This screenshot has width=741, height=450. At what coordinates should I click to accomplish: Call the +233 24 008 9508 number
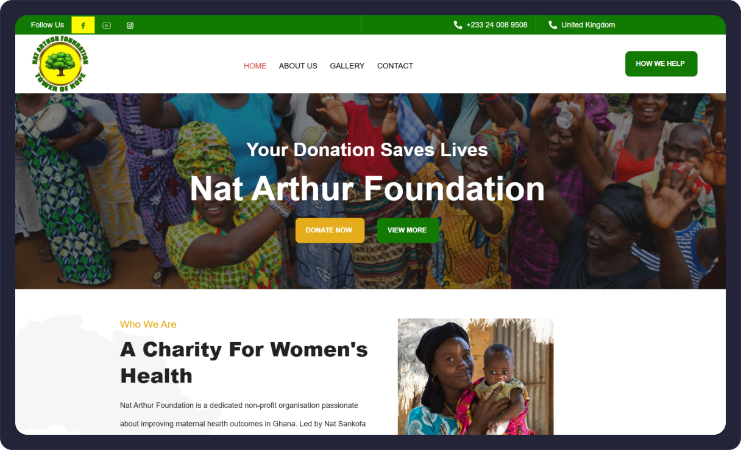point(497,25)
